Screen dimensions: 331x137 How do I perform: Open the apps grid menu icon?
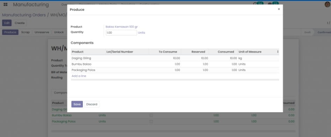6,5
